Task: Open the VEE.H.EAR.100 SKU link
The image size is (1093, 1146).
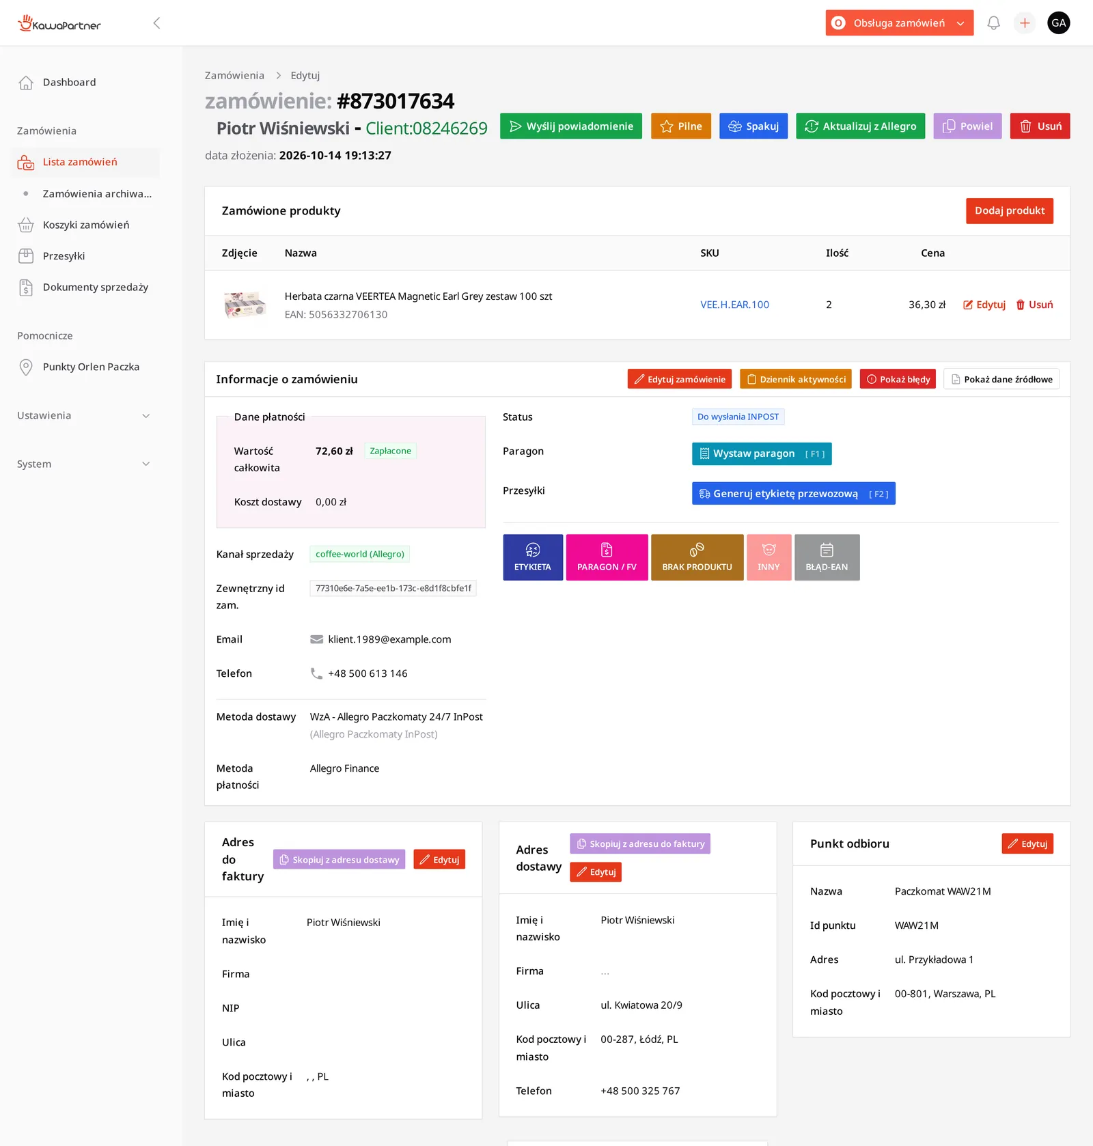Action: tap(734, 305)
